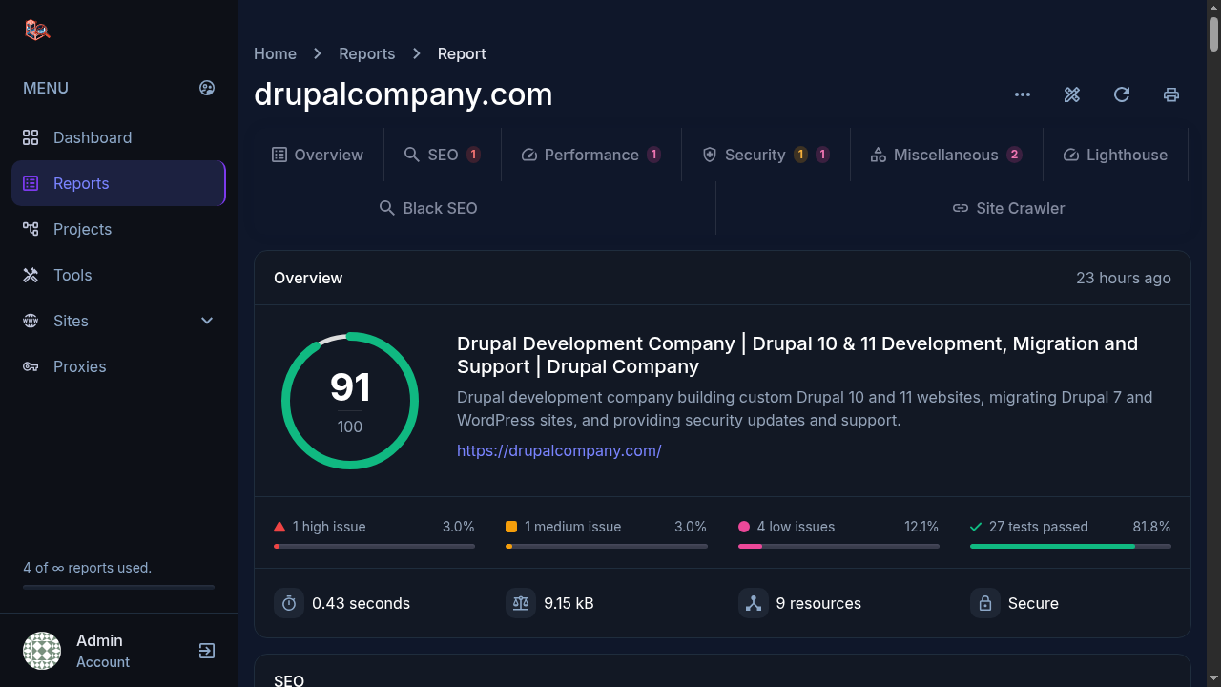Open the Performance tab
The image size is (1221, 687).
click(x=591, y=155)
